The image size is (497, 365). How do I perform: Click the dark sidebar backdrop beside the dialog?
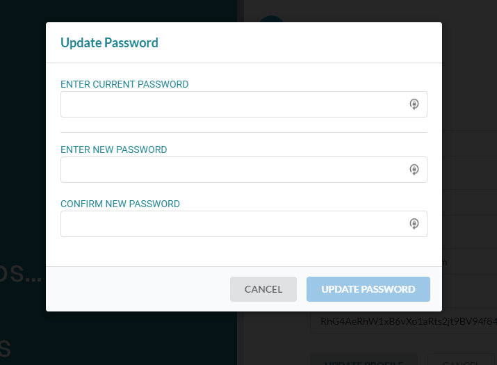[23, 159]
